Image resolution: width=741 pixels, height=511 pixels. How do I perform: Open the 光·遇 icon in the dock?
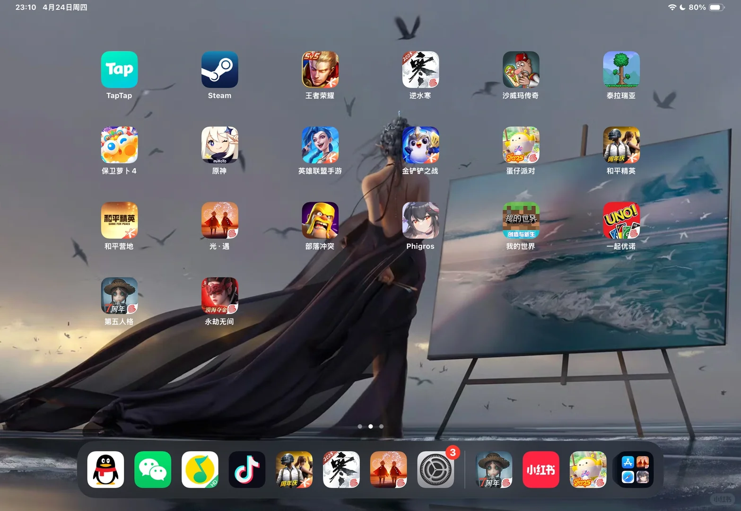pyautogui.click(x=388, y=469)
